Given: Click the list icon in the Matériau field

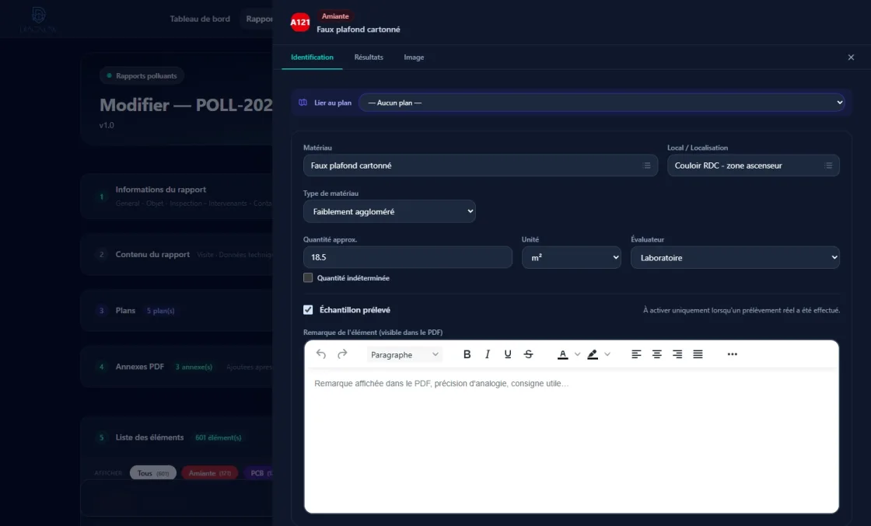Looking at the screenshot, I should tap(646, 165).
